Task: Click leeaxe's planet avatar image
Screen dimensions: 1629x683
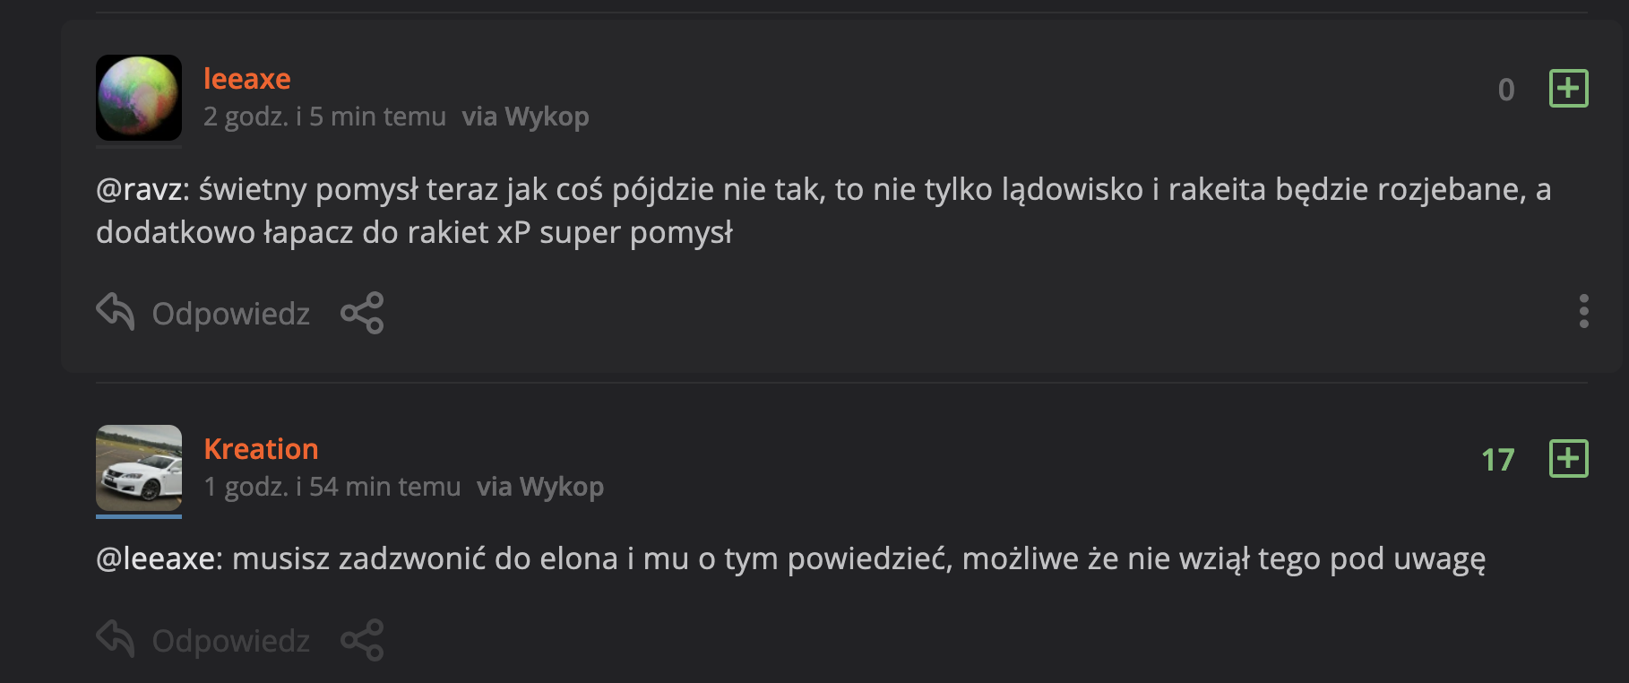Action: pyautogui.click(x=139, y=98)
